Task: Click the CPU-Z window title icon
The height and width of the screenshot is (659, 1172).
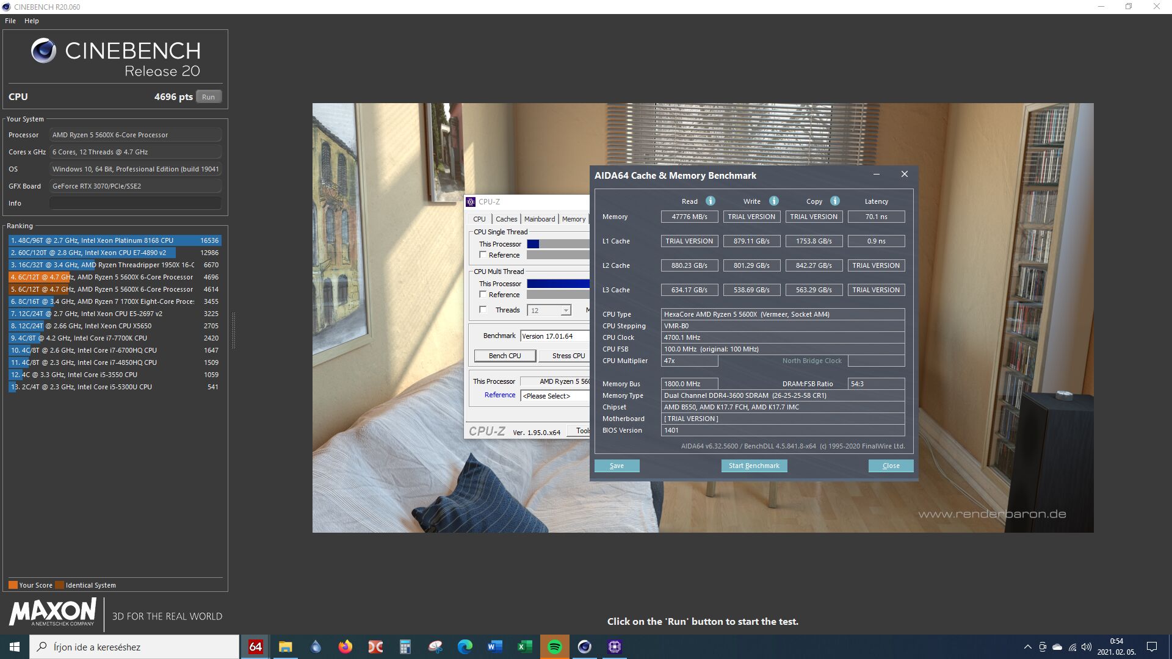Action: pyautogui.click(x=471, y=202)
